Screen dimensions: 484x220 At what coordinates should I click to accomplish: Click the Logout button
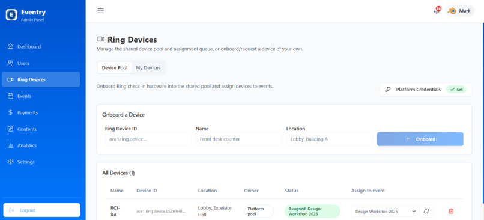coord(41,210)
